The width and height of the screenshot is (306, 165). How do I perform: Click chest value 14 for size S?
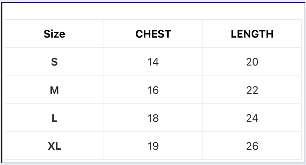click(153, 62)
